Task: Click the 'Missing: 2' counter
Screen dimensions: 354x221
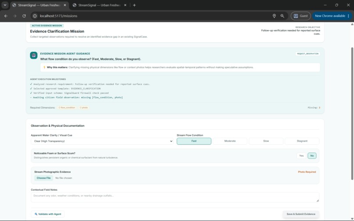Action: (x=314, y=107)
